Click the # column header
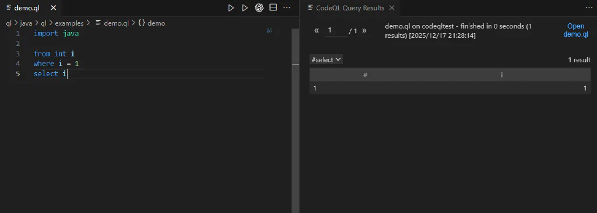597x213 pixels. coord(365,75)
